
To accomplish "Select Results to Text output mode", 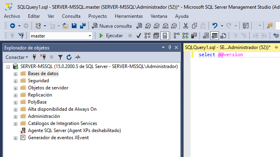I will coord(206,36).
